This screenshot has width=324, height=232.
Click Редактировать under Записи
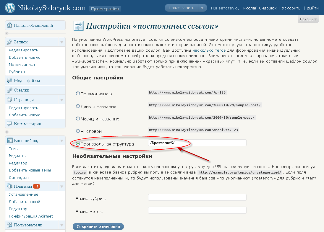[23, 50]
